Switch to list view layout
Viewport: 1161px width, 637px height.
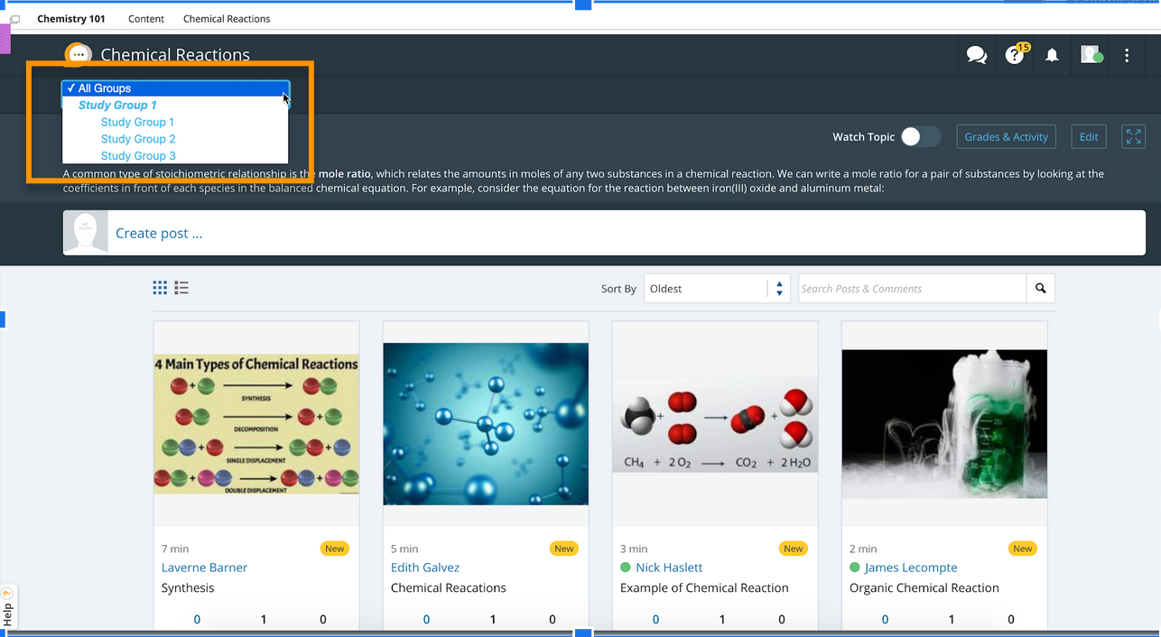(x=181, y=288)
